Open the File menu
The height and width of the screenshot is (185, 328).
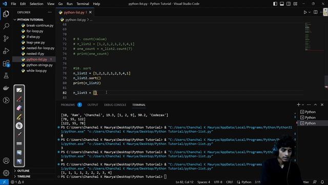(13, 4)
